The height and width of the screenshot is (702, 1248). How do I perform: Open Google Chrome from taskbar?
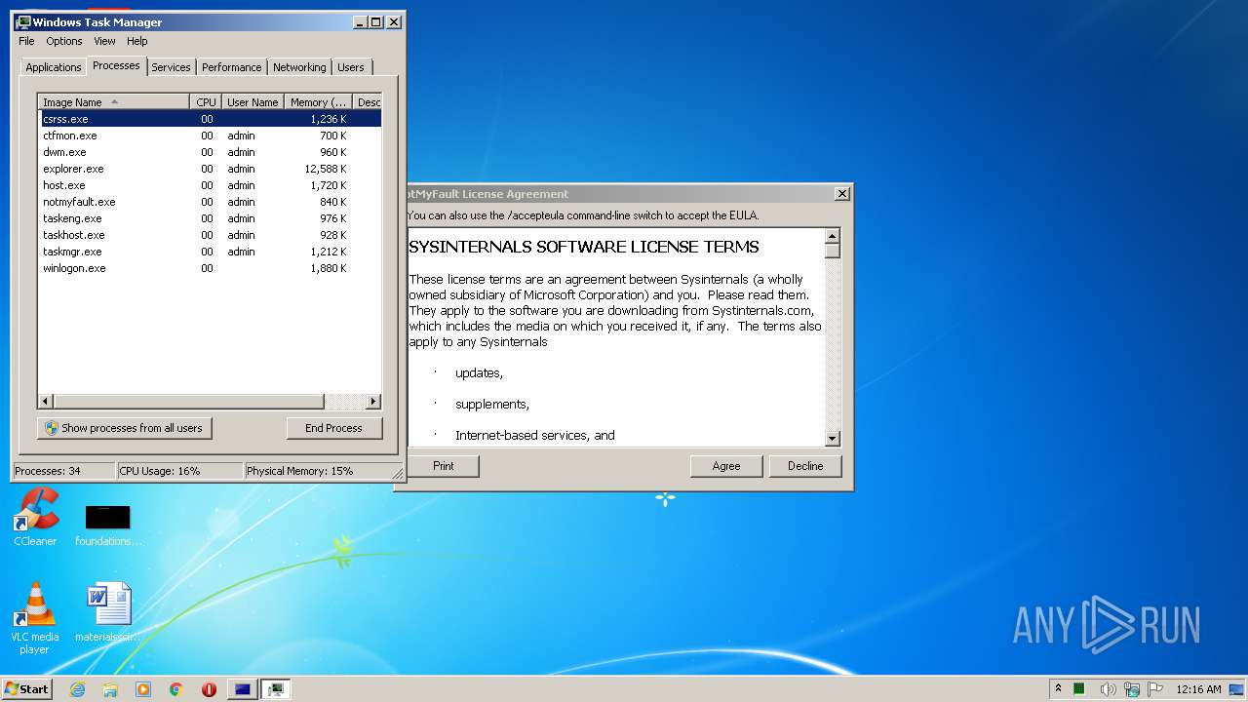[x=176, y=689]
